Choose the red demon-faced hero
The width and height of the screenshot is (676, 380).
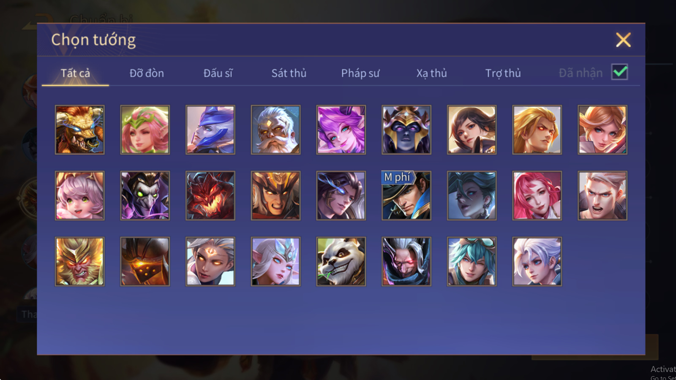(210, 195)
